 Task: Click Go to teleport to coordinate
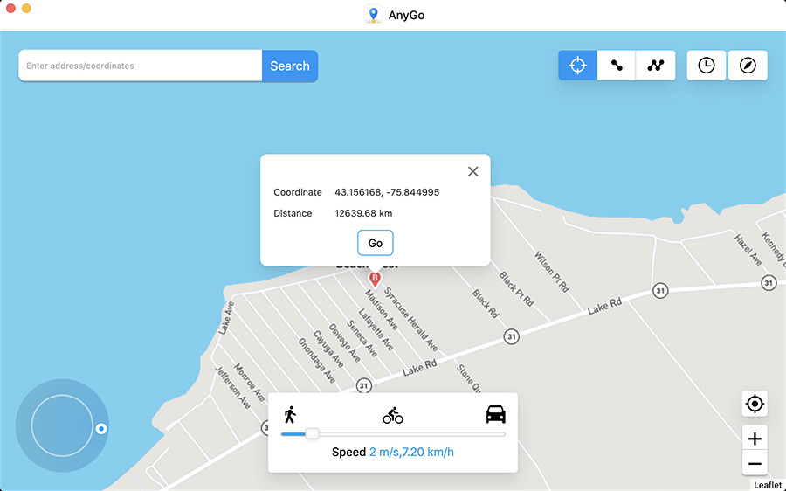[375, 243]
